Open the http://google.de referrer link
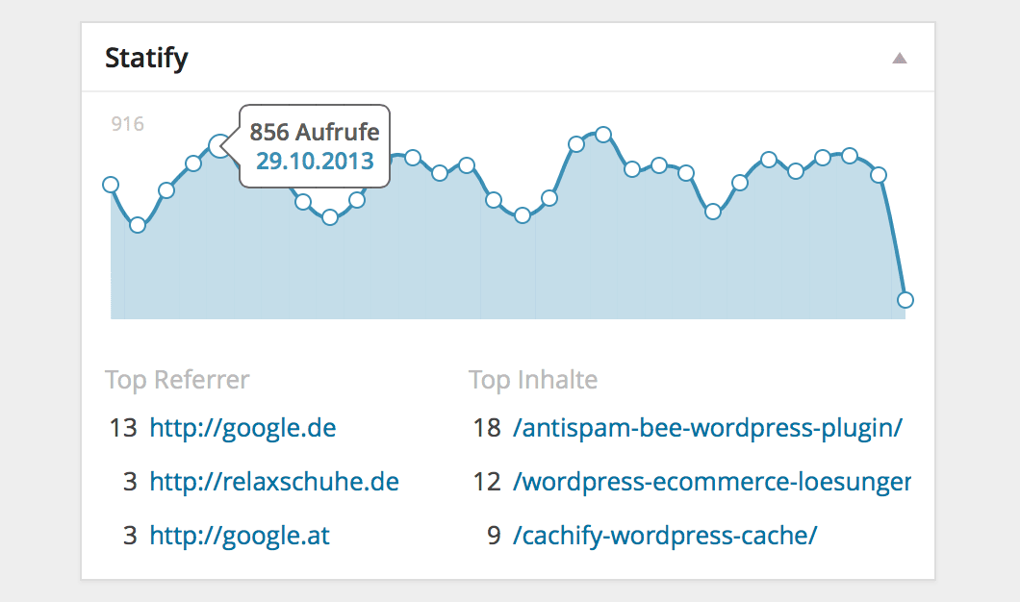Screen dimensions: 1020x602 242,428
